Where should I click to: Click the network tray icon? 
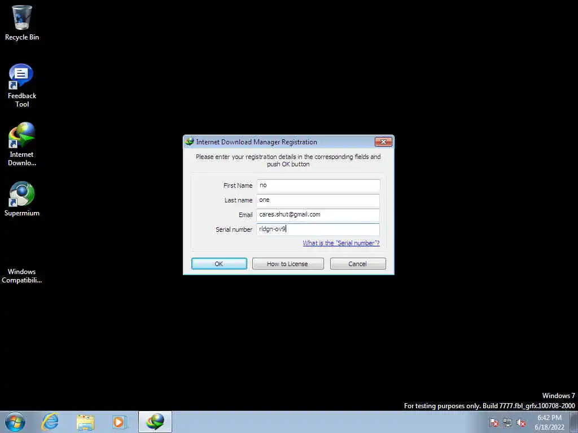(x=507, y=423)
